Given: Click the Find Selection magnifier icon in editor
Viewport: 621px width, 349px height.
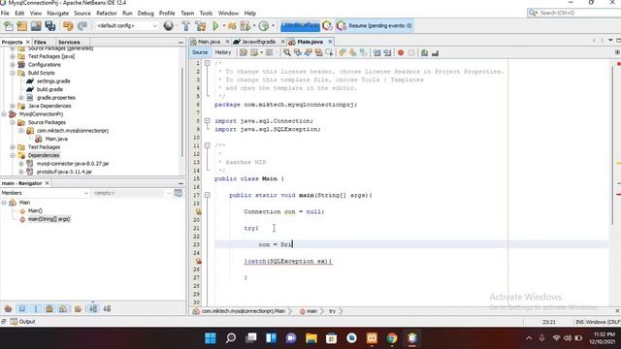Looking at the screenshot, I should pos(287,52).
